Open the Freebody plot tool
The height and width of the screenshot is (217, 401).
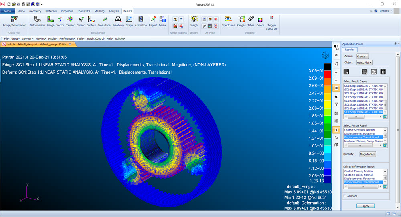[118, 21]
